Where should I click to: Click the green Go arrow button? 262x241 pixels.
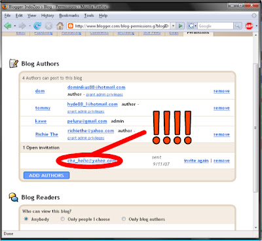[181, 26]
